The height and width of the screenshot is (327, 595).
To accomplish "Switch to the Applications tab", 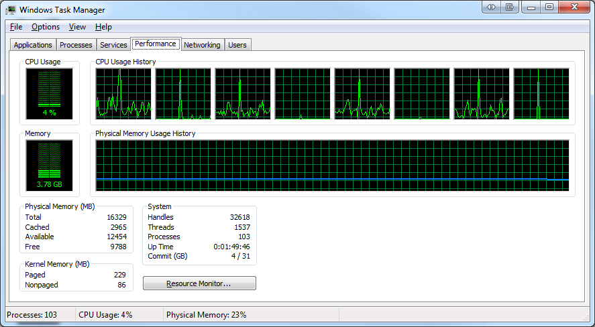I will click(33, 45).
